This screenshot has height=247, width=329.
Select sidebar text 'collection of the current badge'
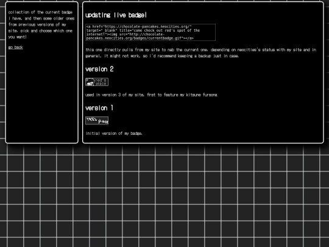click(x=40, y=12)
